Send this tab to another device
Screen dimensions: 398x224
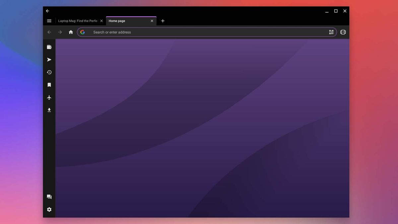point(49,59)
